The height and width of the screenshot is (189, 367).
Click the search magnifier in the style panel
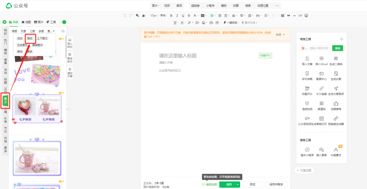tap(63, 31)
